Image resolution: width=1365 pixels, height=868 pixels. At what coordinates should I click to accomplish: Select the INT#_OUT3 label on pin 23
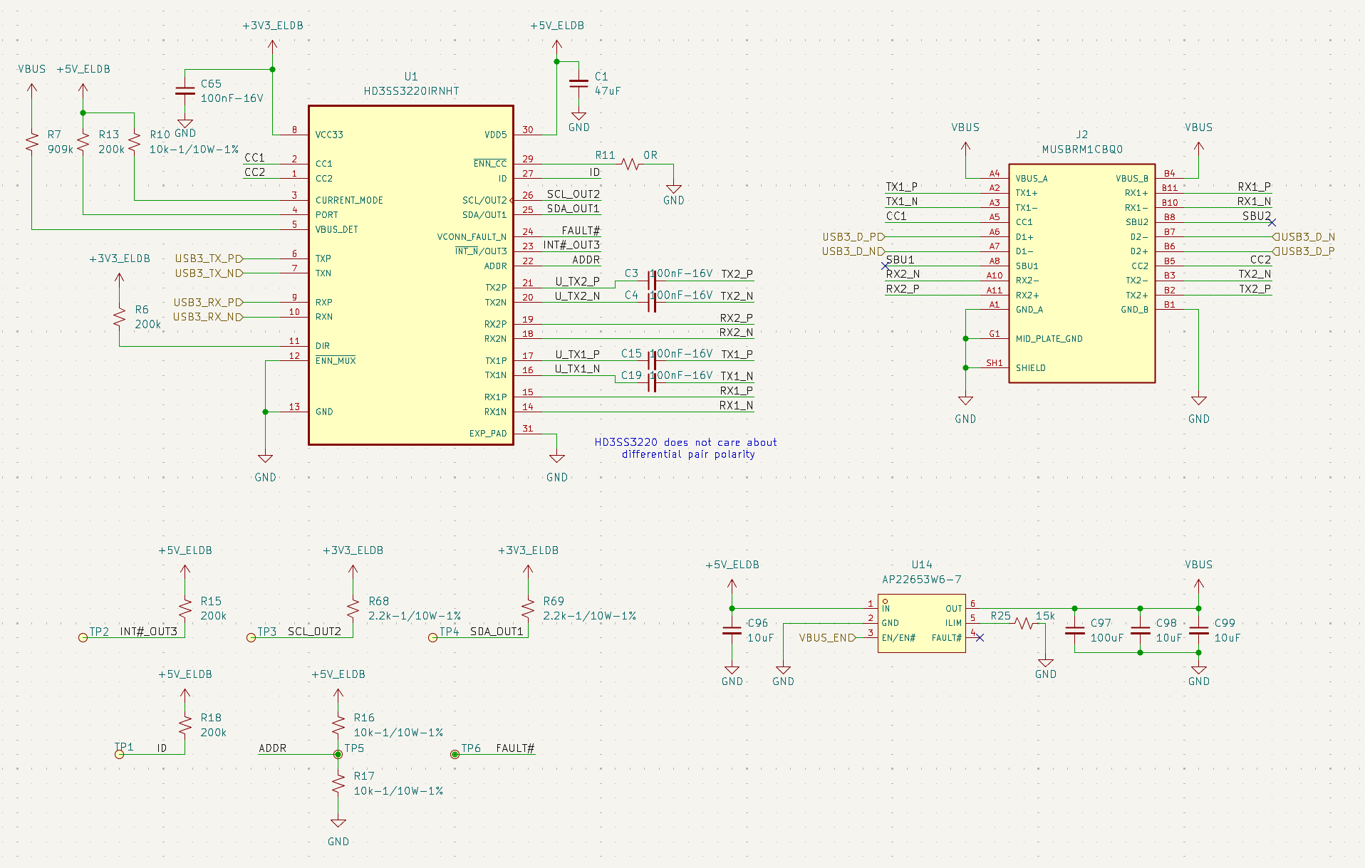[x=571, y=244]
